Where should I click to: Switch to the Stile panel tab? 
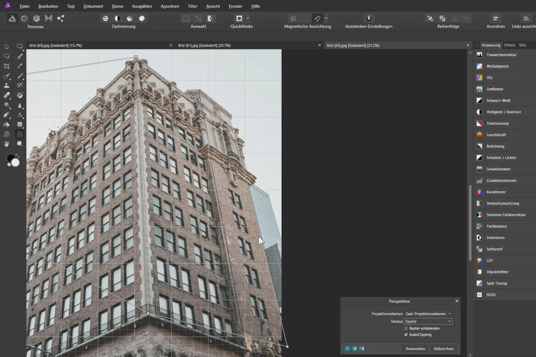522,46
